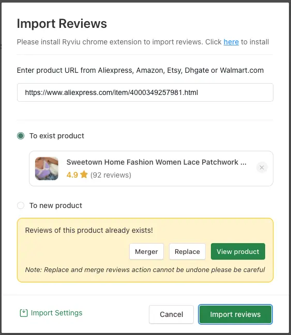
Task: Cancel the import reviews dialog
Action: pos(172,314)
